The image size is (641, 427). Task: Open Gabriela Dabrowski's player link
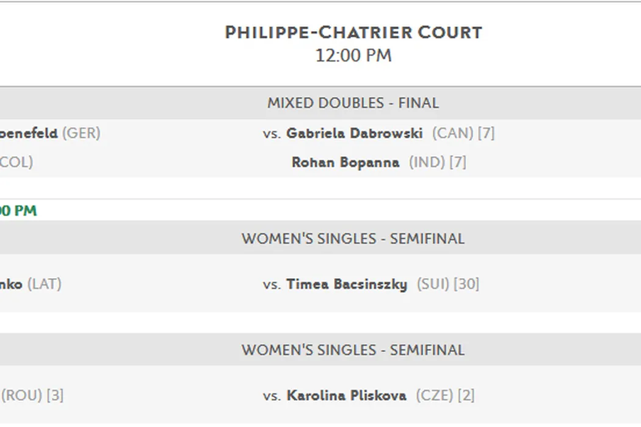click(354, 133)
